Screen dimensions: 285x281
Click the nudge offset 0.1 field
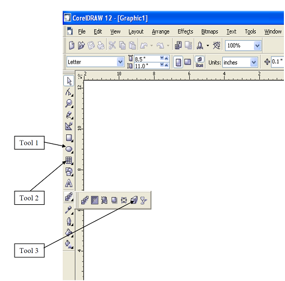pos(278,62)
